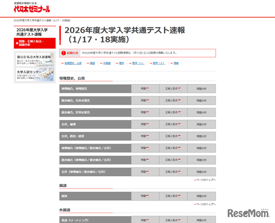The width and height of the screenshot is (275, 223).
Task: View 問題分析 for 国語
Action: coord(202,196)
